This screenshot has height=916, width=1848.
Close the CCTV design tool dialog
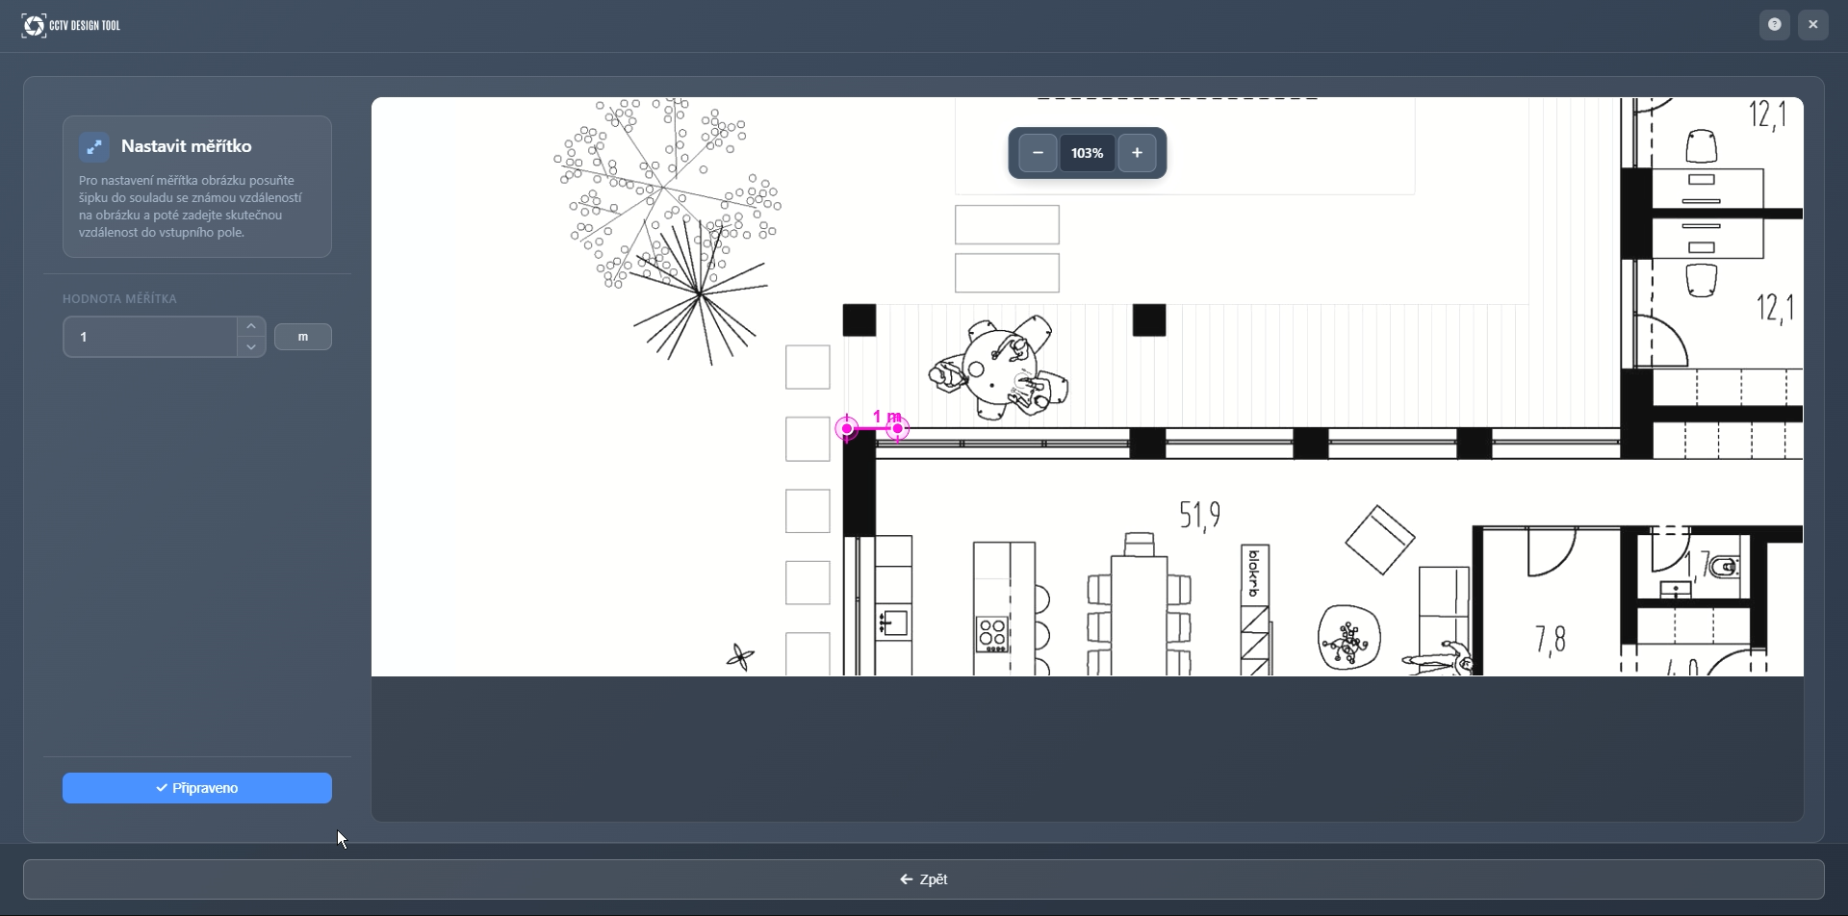pos(1813,25)
